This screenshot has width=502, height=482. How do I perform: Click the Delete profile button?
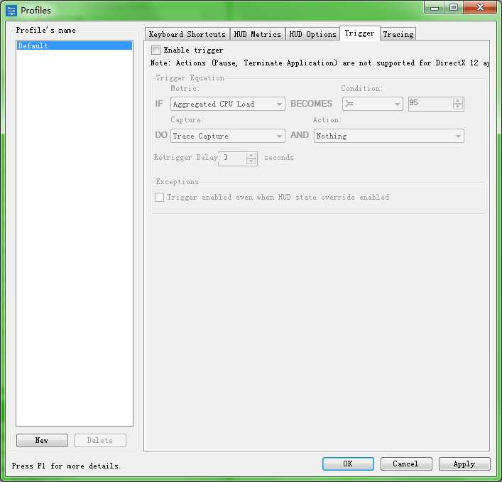tap(100, 440)
